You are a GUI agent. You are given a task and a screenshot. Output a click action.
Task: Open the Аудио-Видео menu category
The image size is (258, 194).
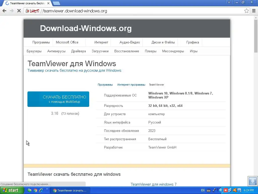(130, 42)
